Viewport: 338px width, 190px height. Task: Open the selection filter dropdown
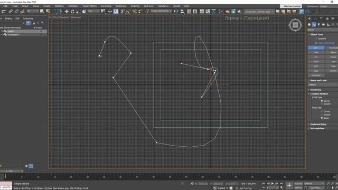(x=33, y=11)
